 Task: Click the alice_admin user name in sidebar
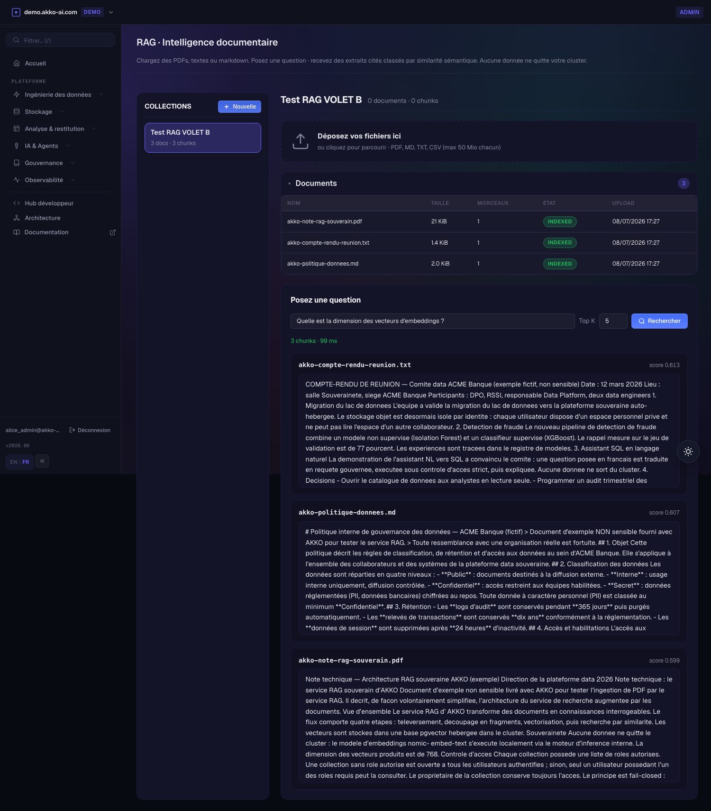point(32,430)
